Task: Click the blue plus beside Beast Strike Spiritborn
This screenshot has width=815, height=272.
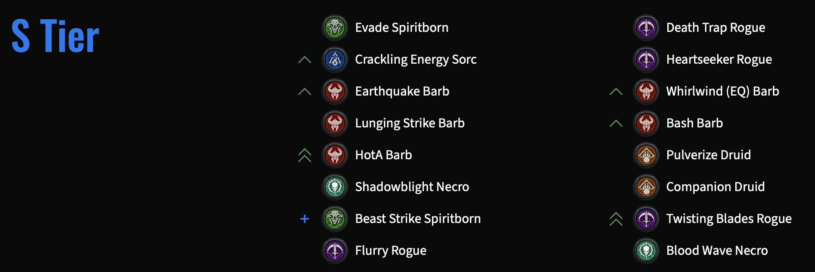Action: pos(305,219)
